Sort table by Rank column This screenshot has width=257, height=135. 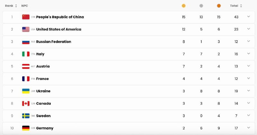pos(11,6)
